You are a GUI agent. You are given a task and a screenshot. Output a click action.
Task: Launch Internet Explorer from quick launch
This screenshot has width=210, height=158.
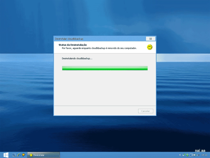tap(19, 155)
